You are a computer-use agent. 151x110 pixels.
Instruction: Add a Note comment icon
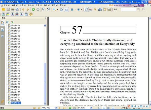click(31, 14)
